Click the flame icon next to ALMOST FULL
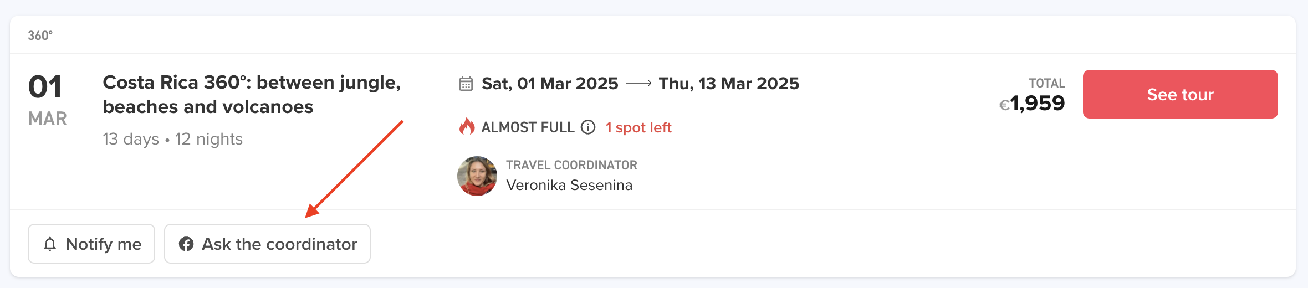 pos(467,127)
